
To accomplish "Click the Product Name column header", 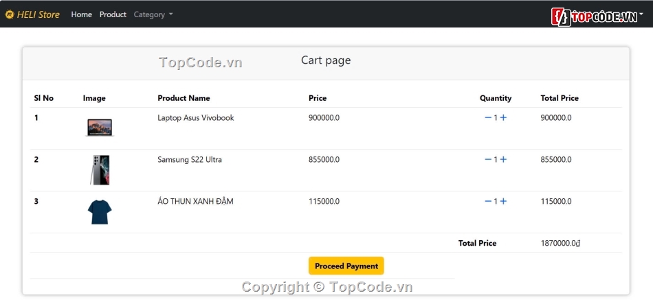I will pyautogui.click(x=184, y=98).
